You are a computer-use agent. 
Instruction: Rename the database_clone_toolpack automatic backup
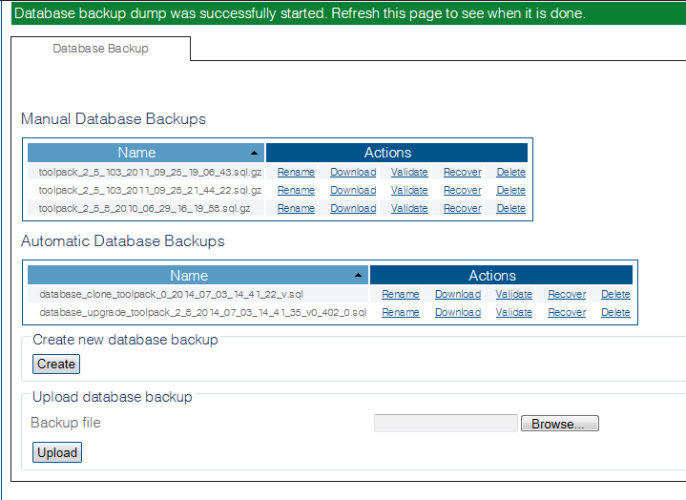[x=401, y=295]
